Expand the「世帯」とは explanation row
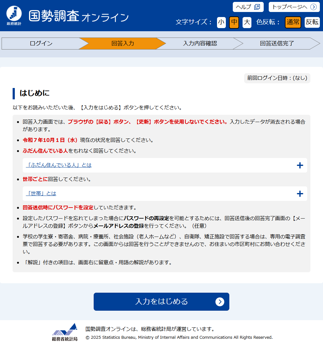Screen dimensions: 323x346 pos(41,194)
